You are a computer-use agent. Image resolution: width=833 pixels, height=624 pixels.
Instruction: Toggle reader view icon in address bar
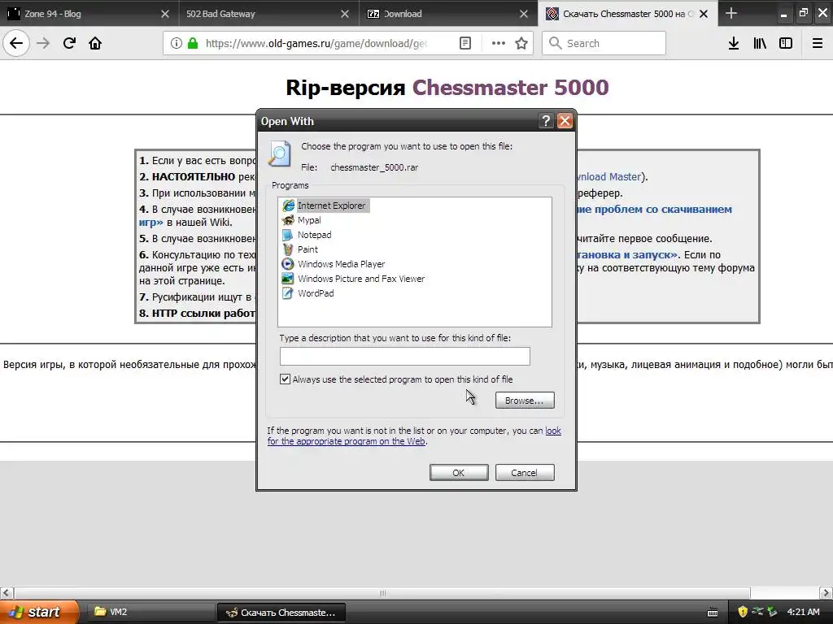pyautogui.click(x=464, y=44)
